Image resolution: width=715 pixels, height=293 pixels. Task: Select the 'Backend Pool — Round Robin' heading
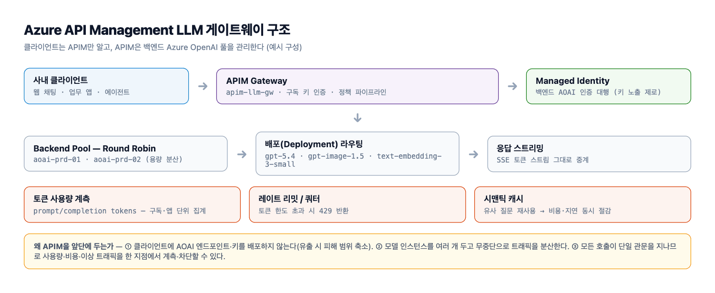click(x=94, y=148)
